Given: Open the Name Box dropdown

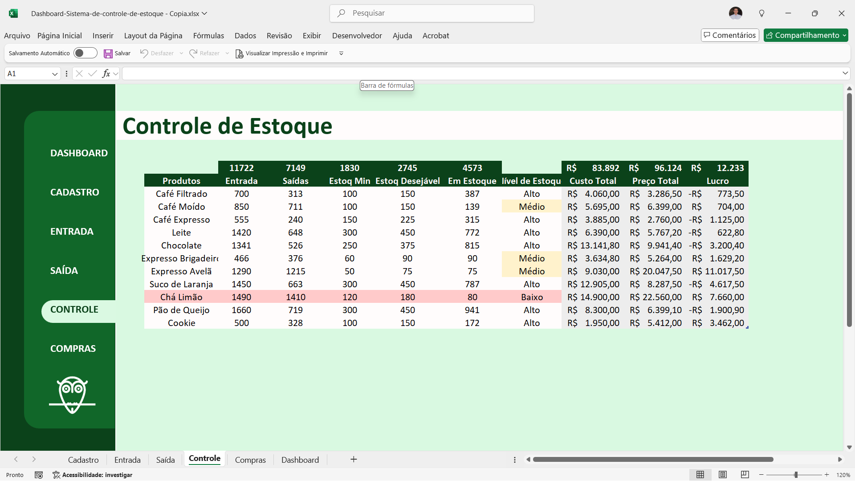Looking at the screenshot, I should tap(55, 73).
